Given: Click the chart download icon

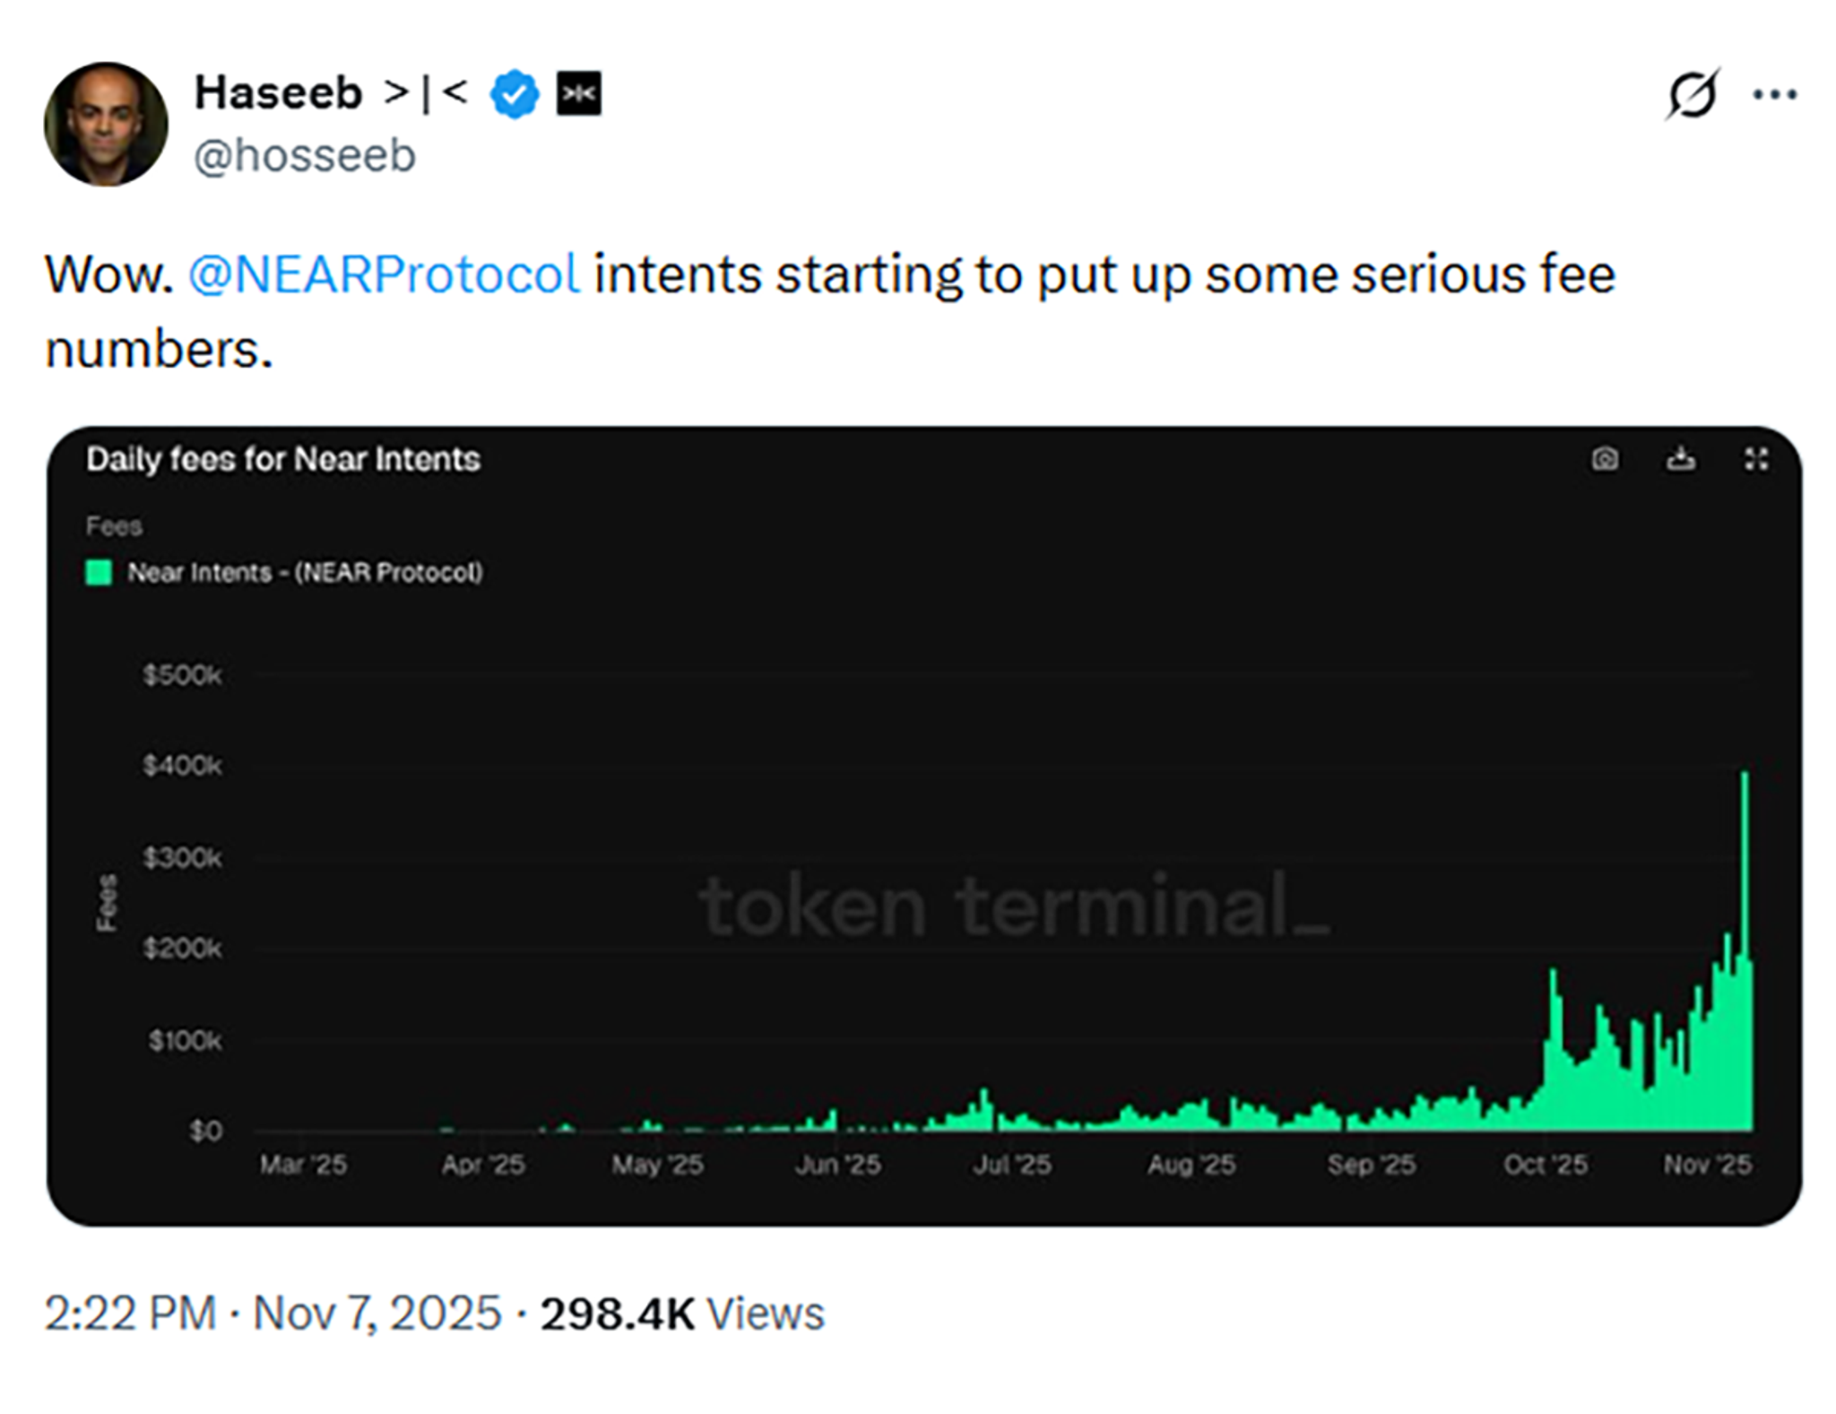Looking at the screenshot, I should point(1680,459).
